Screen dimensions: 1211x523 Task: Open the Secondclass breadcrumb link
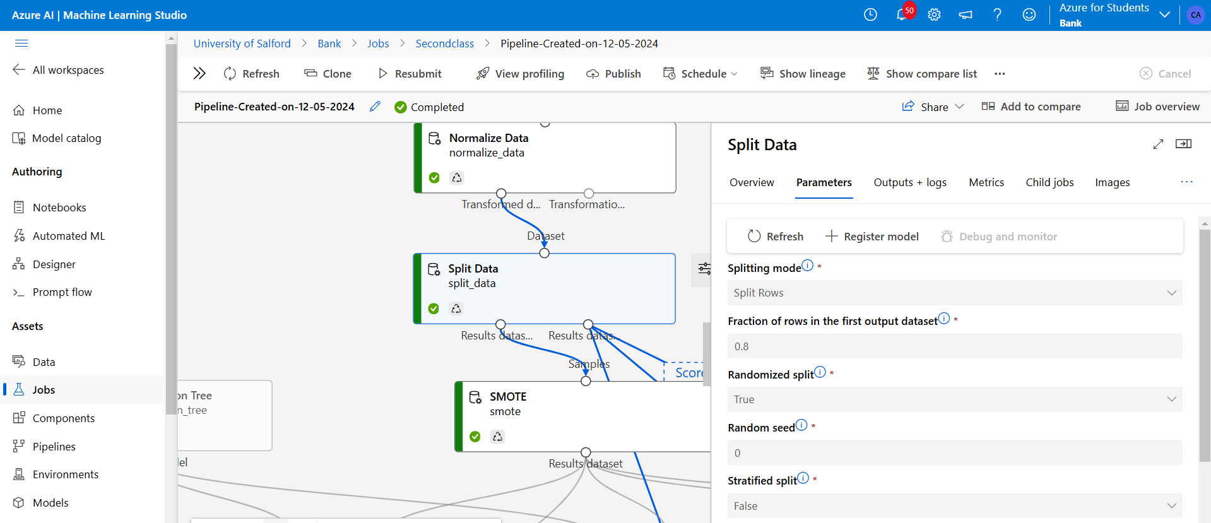[444, 44]
